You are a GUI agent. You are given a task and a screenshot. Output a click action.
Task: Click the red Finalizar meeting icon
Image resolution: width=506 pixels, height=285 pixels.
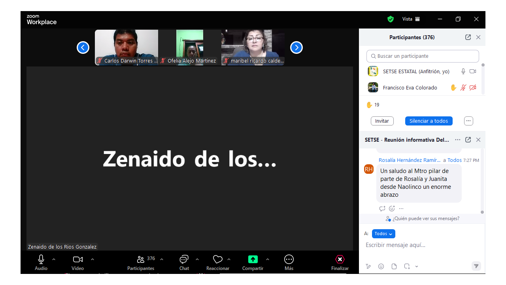pyautogui.click(x=340, y=260)
